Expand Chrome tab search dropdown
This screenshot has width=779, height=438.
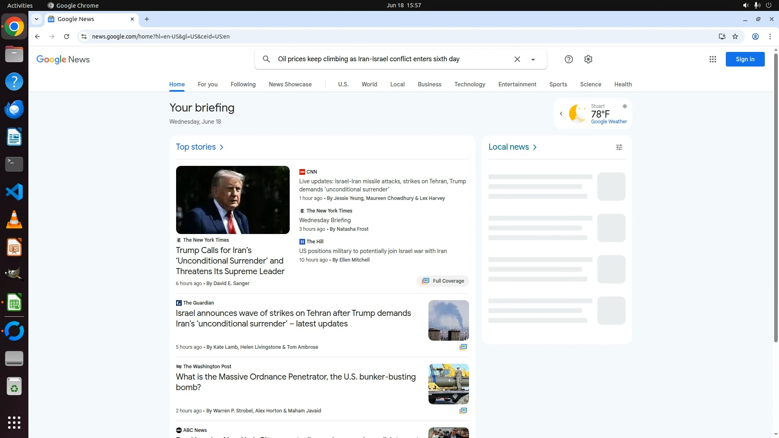(x=37, y=19)
